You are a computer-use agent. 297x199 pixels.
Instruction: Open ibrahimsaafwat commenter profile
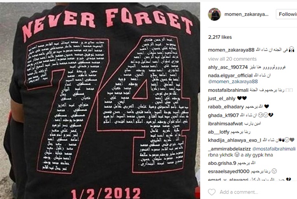click(x=225, y=124)
